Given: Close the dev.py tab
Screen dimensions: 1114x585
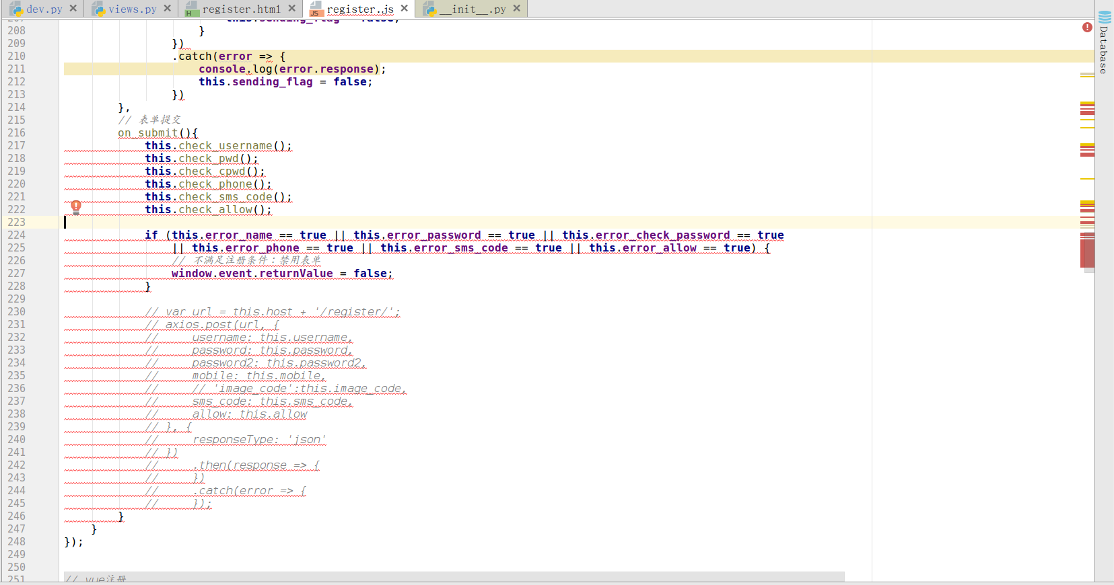Looking at the screenshot, I should click(73, 9).
